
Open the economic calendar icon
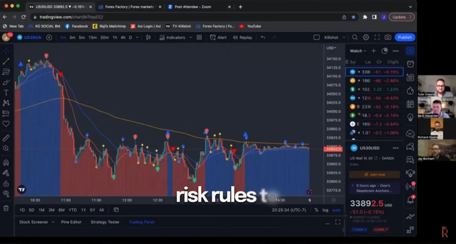pyautogui.click(x=410, y=104)
